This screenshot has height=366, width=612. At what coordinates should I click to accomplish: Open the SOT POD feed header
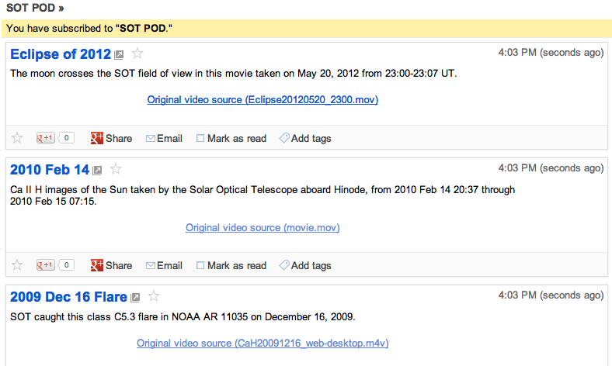point(34,8)
